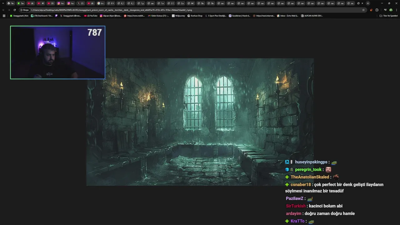The image size is (400, 225).
Task: Switch to the 1.p tab
Action: tap(141, 3)
